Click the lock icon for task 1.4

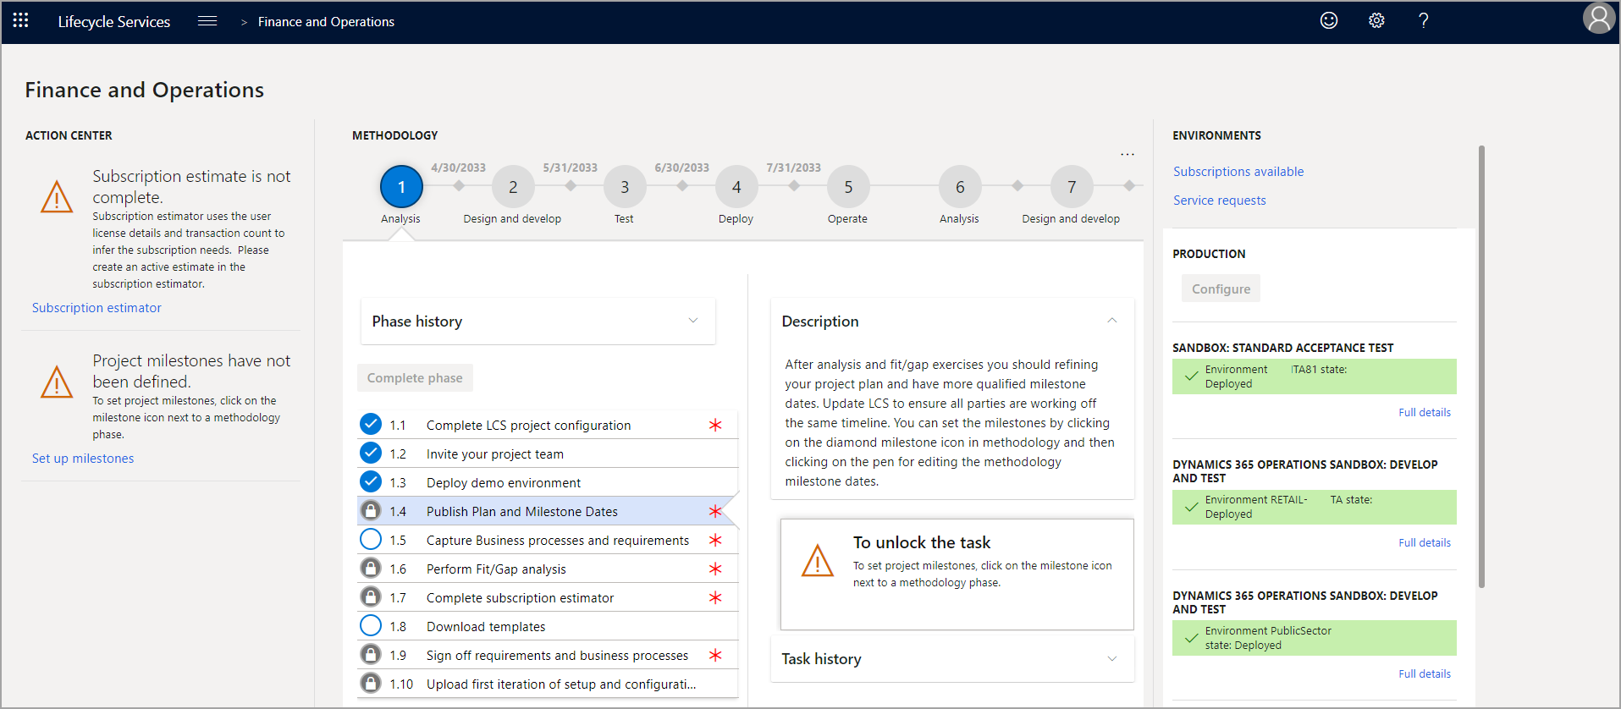(371, 511)
